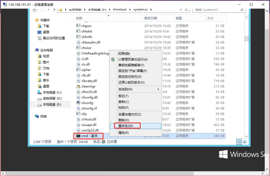Select choice application icon

[78, 48]
